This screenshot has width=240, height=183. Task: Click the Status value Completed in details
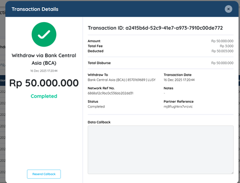pyautogui.click(x=96, y=107)
